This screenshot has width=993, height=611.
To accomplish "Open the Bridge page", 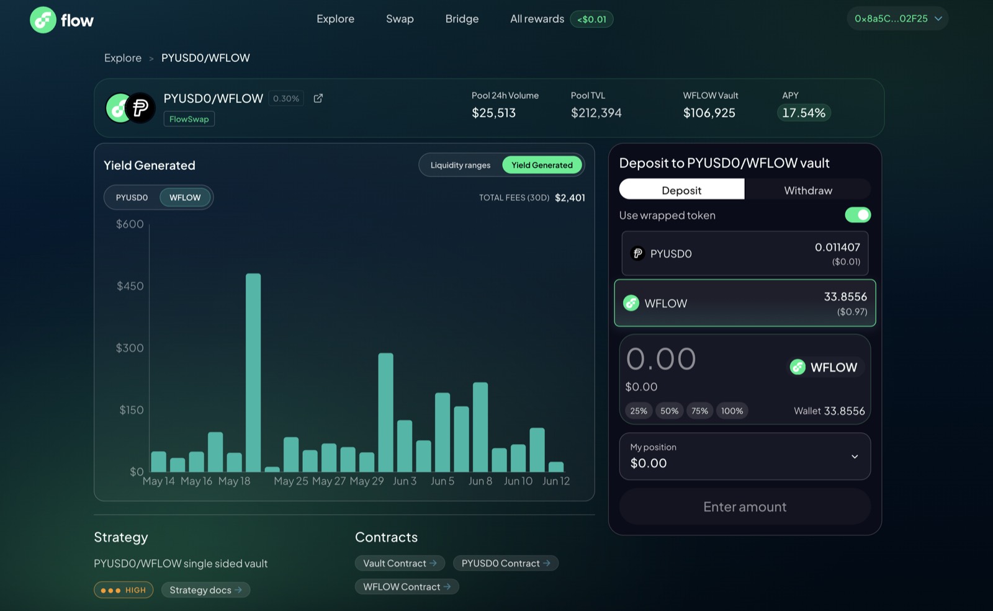I will [462, 19].
